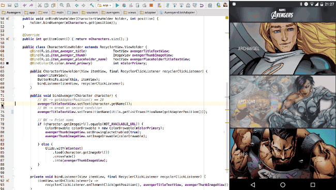The height and width of the screenshot is (190, 336).
Task: Open the brand_primary color swatch on line 63
Action: tap(8, 63)
